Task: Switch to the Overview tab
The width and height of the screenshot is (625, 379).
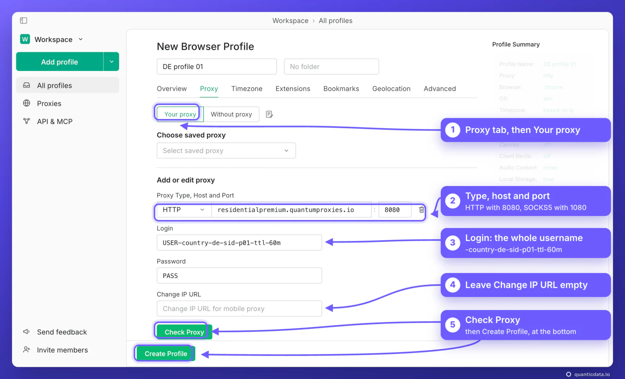Action: tap(172, 89)
